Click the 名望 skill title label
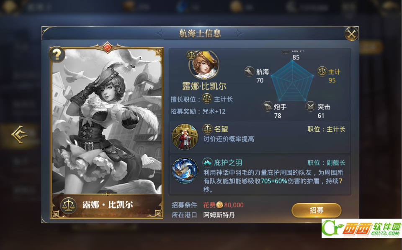 221,129
